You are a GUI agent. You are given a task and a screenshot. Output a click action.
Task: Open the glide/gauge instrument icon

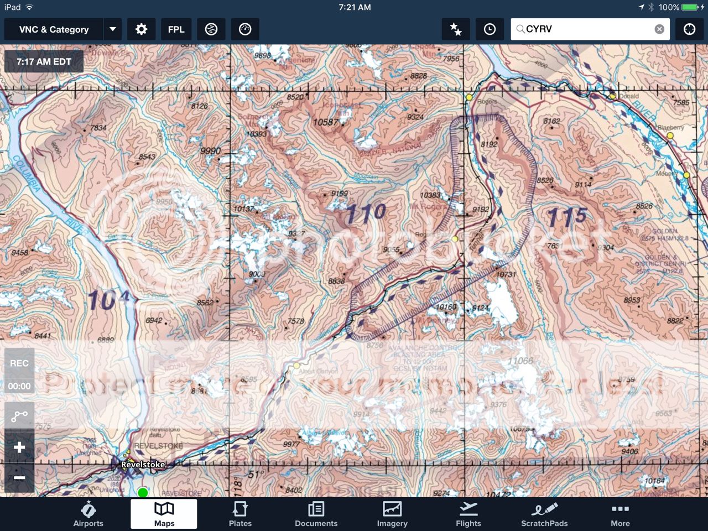pyautogui.click(x=245, y=29)
